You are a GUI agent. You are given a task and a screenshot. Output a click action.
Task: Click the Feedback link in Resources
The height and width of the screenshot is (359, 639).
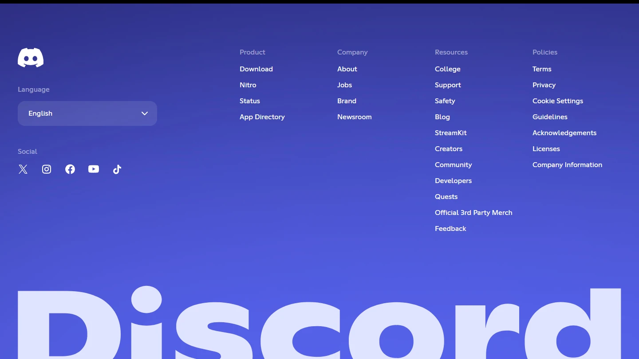pyautogui.click(x=450, y=229)
